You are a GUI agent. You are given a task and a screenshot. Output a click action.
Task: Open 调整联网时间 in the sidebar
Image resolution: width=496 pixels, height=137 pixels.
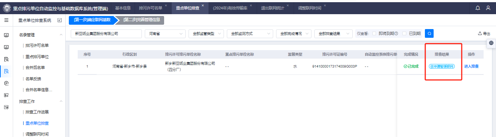(37, 134)
